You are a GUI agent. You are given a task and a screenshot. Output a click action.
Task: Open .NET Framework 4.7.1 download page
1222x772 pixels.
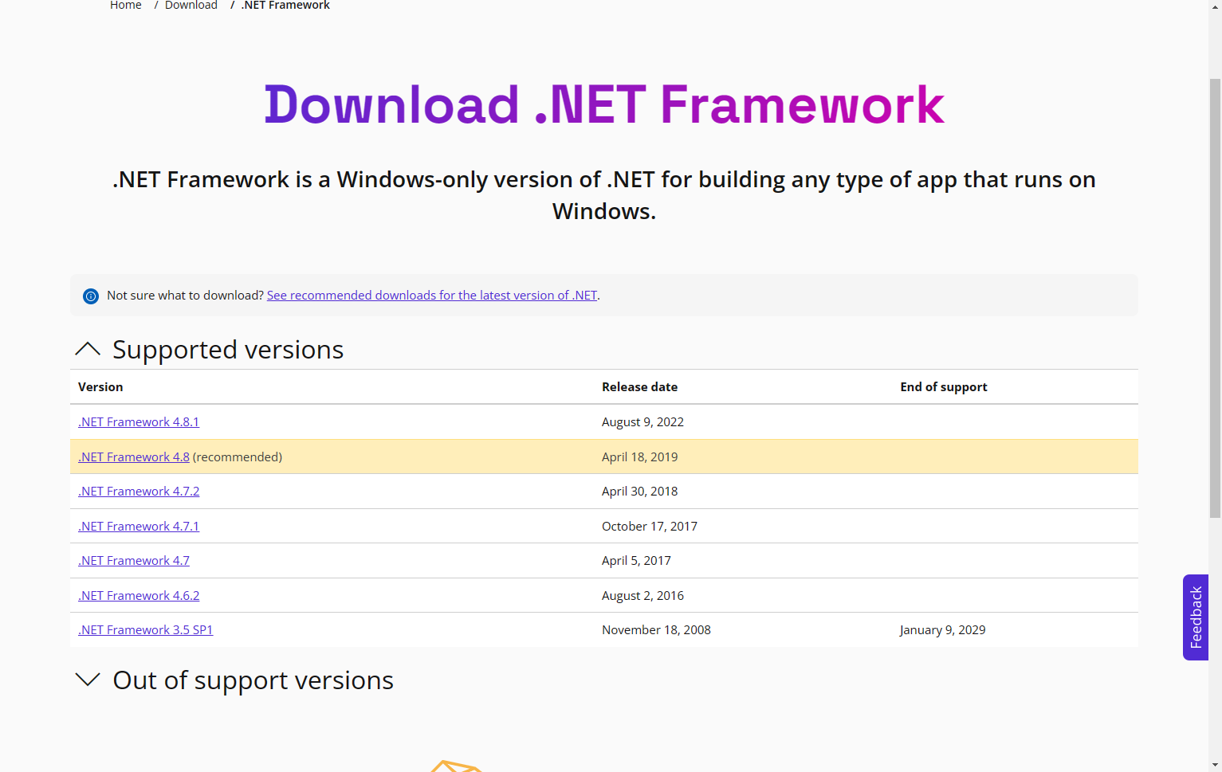138,526
